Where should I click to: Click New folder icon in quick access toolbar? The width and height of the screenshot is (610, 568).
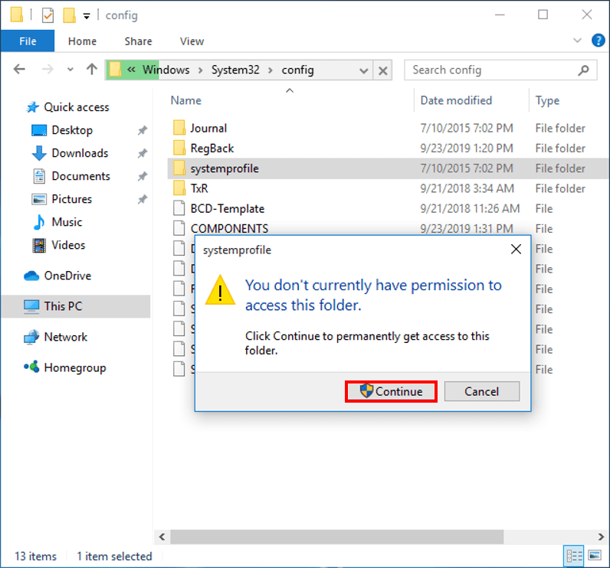coord(69,15)
